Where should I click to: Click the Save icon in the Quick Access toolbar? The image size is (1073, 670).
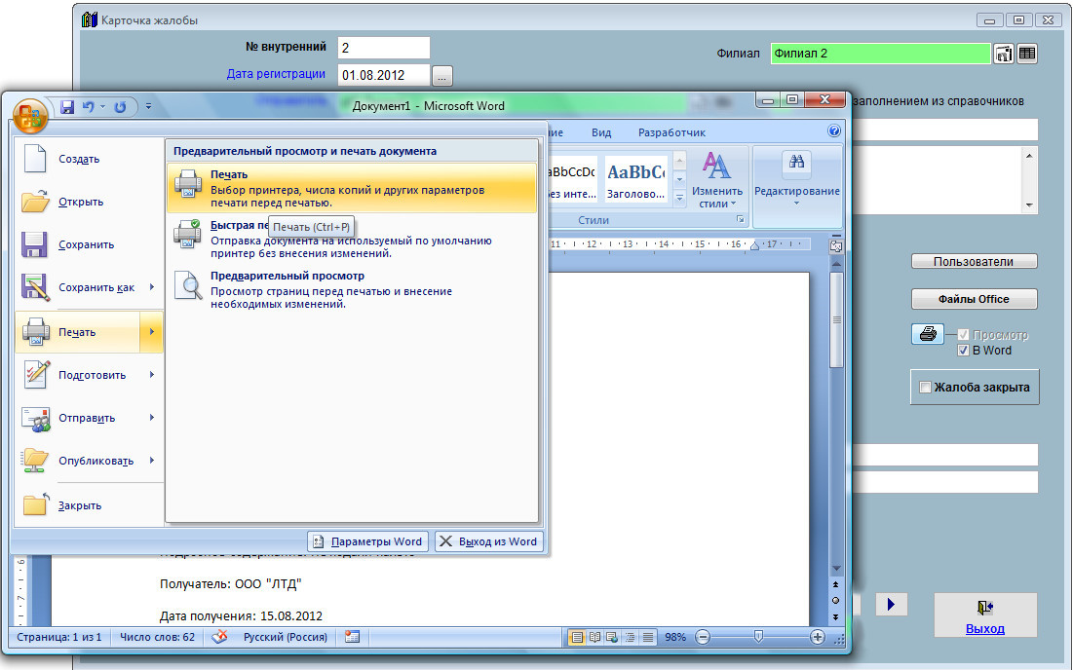67,107
